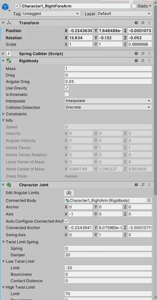Expand the Spring Collider (Script) component

[3, 54]
